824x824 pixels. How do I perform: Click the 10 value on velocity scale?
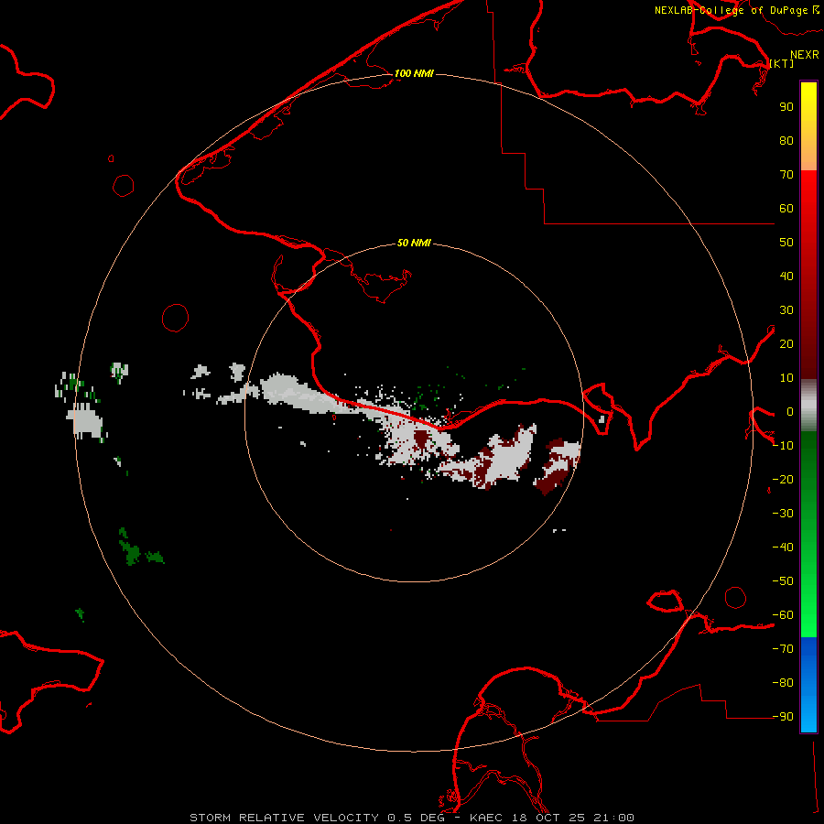(786, 378)
